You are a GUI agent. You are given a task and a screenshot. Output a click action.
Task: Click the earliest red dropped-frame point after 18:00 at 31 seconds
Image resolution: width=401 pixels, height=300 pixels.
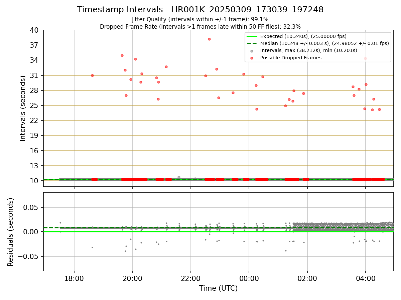click(92, 75)
